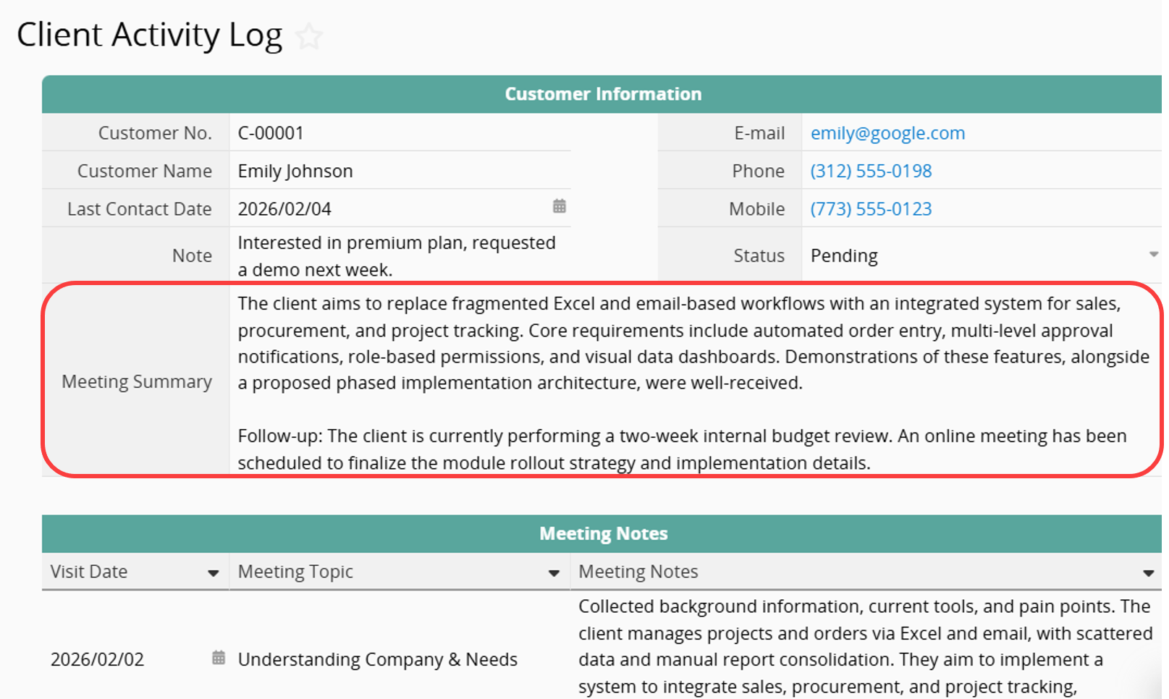The height and width of the screenshot is (699, 1169).
Task: Star the Client Activity Log sheet
Action: (x=310, y=36)
